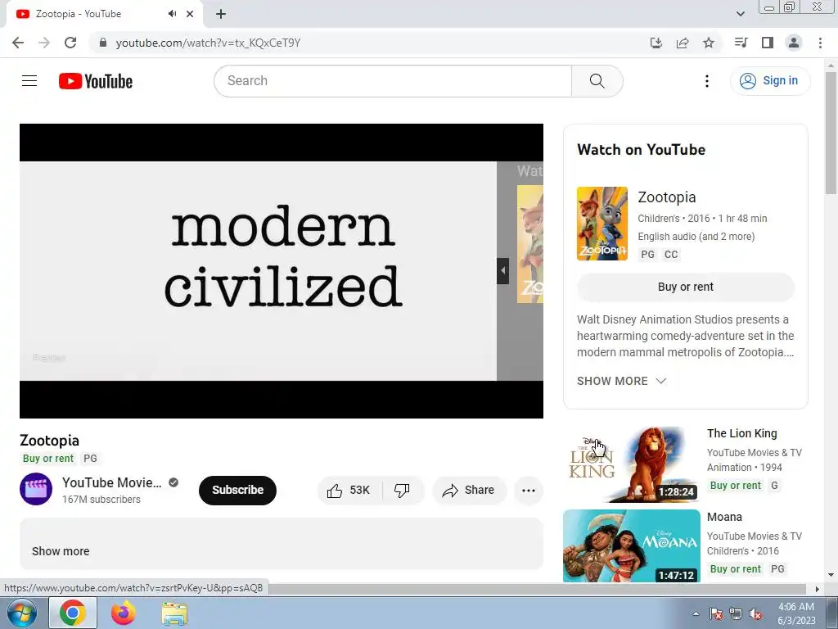Viewport: 838px width, 629px height.
Task: Open the Windows Start menu
Action: coord(22,613)
